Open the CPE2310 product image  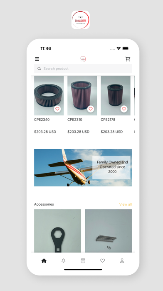click(x=82, y=95)
